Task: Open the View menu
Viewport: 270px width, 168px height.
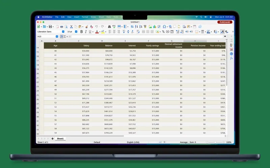Action: coord(69,17)
